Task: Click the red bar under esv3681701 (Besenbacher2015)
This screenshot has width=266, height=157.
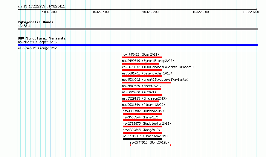Action: (142, 76)
